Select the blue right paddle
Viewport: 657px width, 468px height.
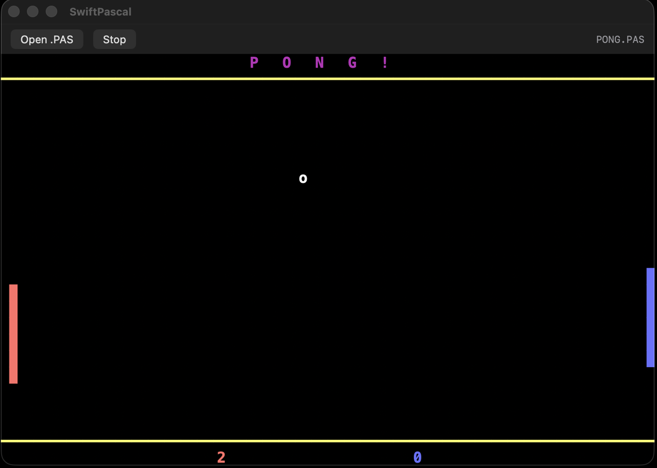(x=651, y=317)
